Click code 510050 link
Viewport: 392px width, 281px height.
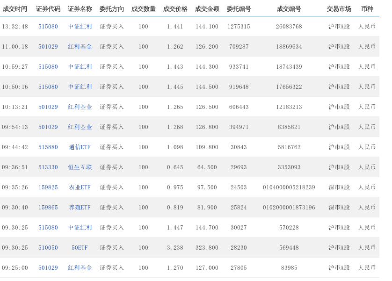coord(48,248)
